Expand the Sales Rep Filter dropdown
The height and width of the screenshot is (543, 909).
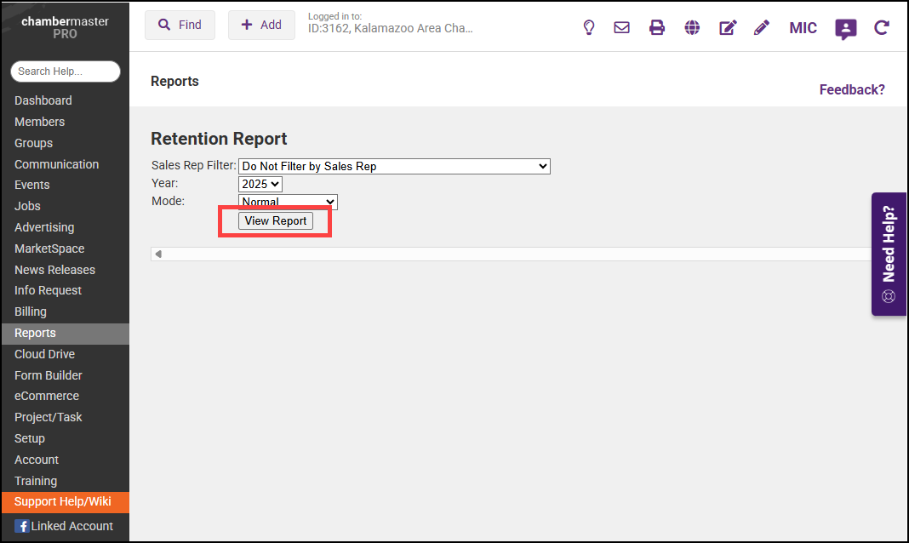click(x=394, y=166)
